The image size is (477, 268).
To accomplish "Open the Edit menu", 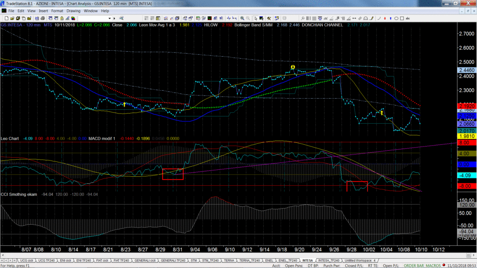I will pos(20,11).
